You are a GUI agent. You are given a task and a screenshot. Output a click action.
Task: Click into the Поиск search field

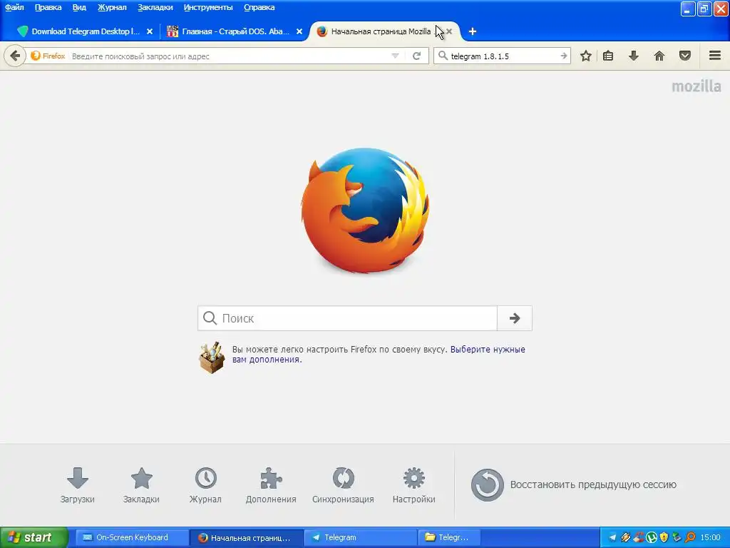(348, 318)
